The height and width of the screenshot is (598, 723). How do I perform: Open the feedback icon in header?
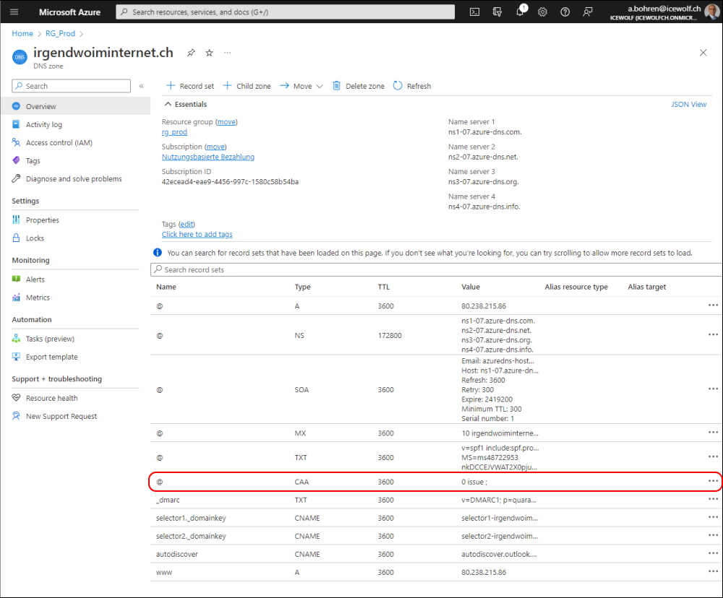(x=587, y=12)
